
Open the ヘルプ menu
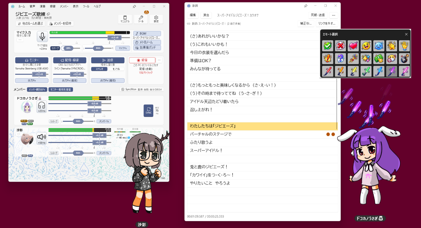97,6
